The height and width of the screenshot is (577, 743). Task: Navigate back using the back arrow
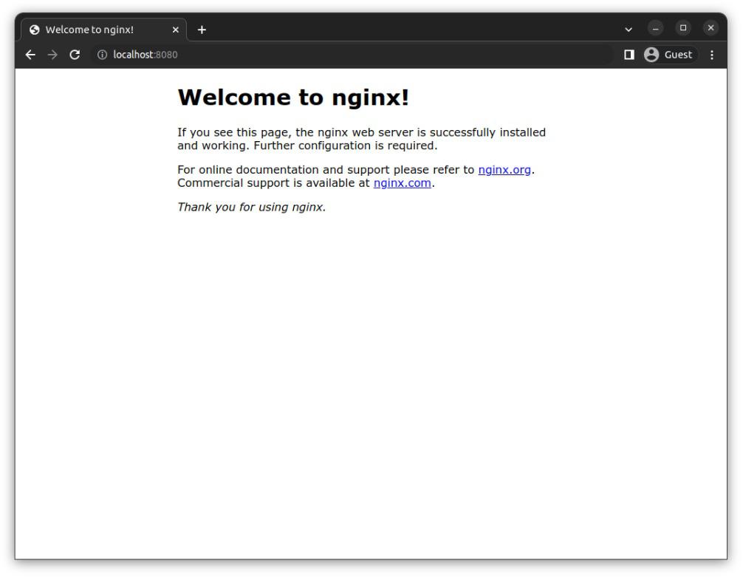coord(30,54)
